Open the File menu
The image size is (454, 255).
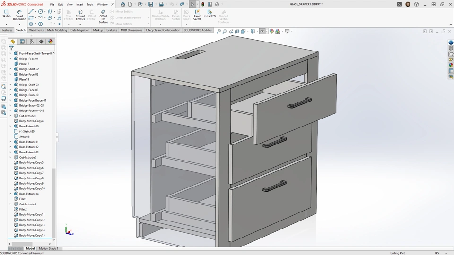[x=52, y=4]
